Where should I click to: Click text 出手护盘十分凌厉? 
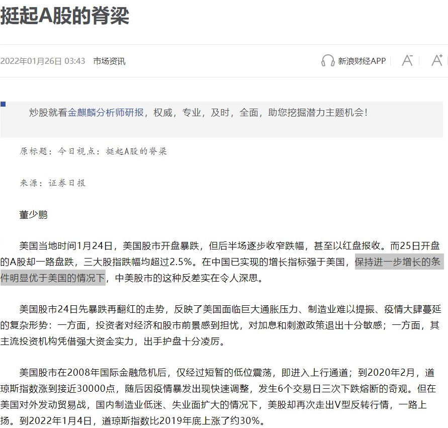coord(182,341)
